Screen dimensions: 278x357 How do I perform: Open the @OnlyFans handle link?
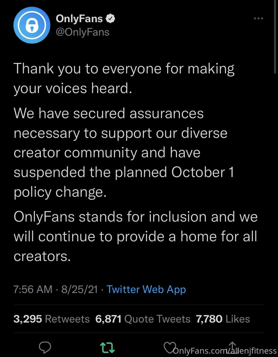click(83, 32)
